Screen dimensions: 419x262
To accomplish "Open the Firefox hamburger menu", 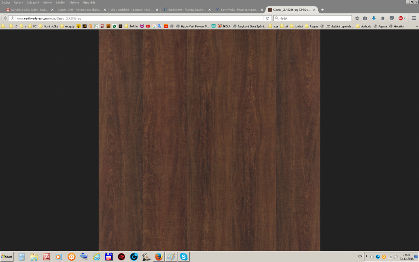I will (413, 18).
